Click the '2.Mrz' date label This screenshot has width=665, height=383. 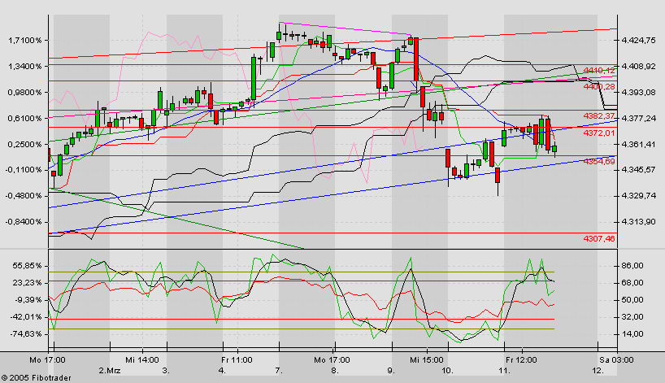pos(109,370)
